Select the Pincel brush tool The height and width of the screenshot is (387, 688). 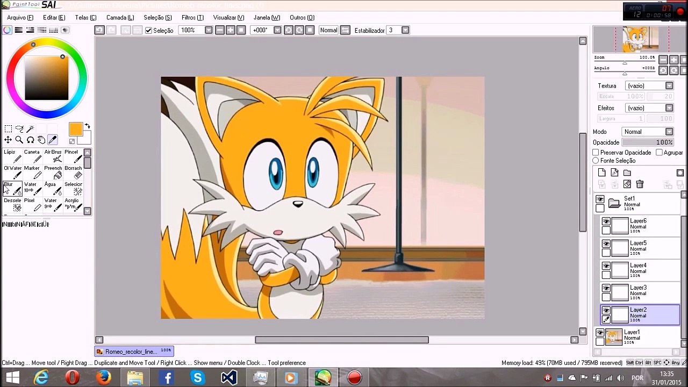click(x=73, y=156)
